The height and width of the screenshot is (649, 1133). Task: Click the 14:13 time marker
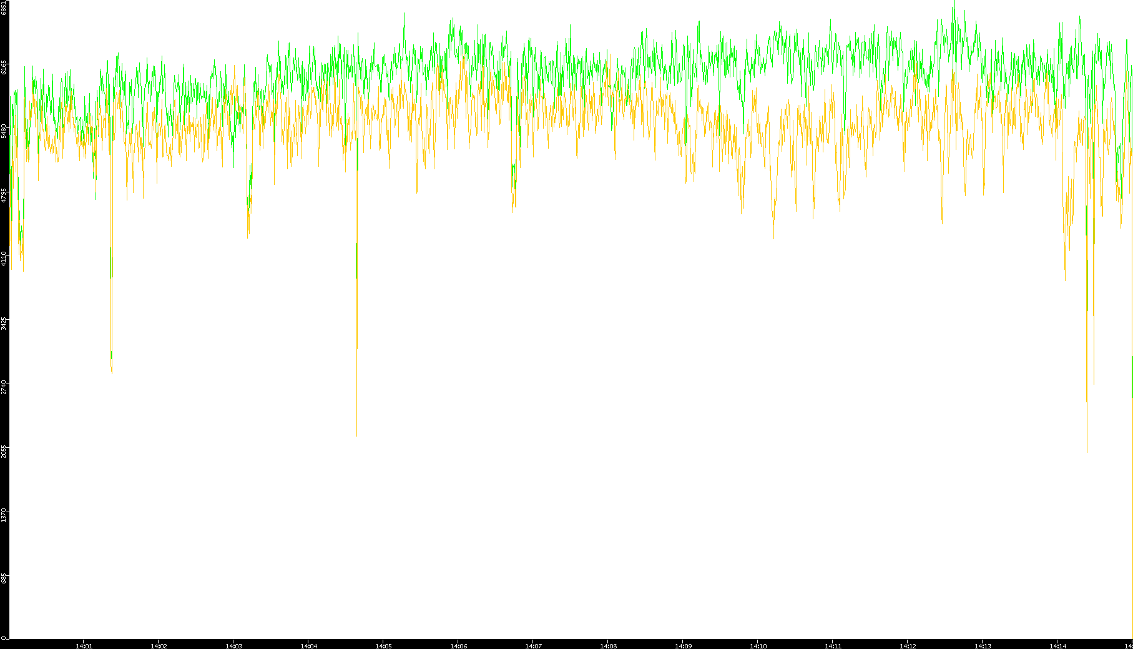point(983,645)
